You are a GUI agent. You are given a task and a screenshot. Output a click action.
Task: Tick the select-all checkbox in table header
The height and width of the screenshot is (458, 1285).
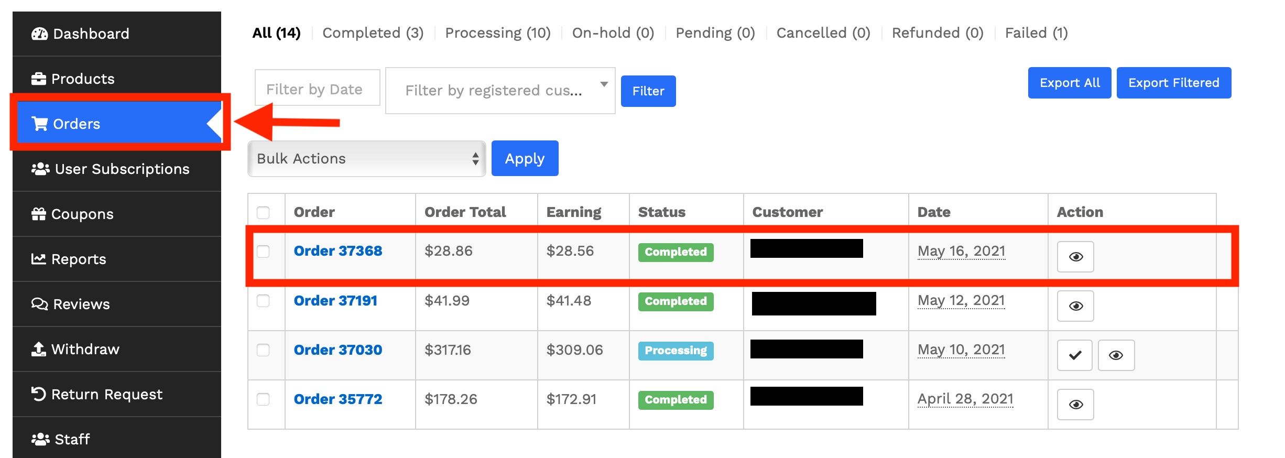[x=263, y=212]
